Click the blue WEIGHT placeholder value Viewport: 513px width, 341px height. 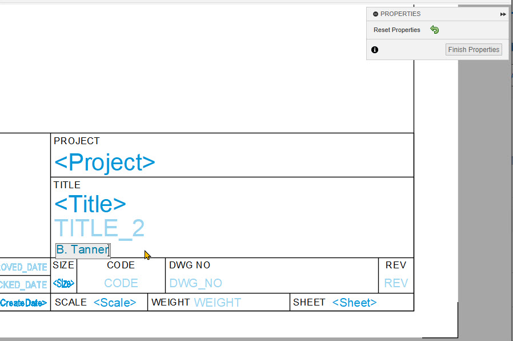tap(218, 303)
